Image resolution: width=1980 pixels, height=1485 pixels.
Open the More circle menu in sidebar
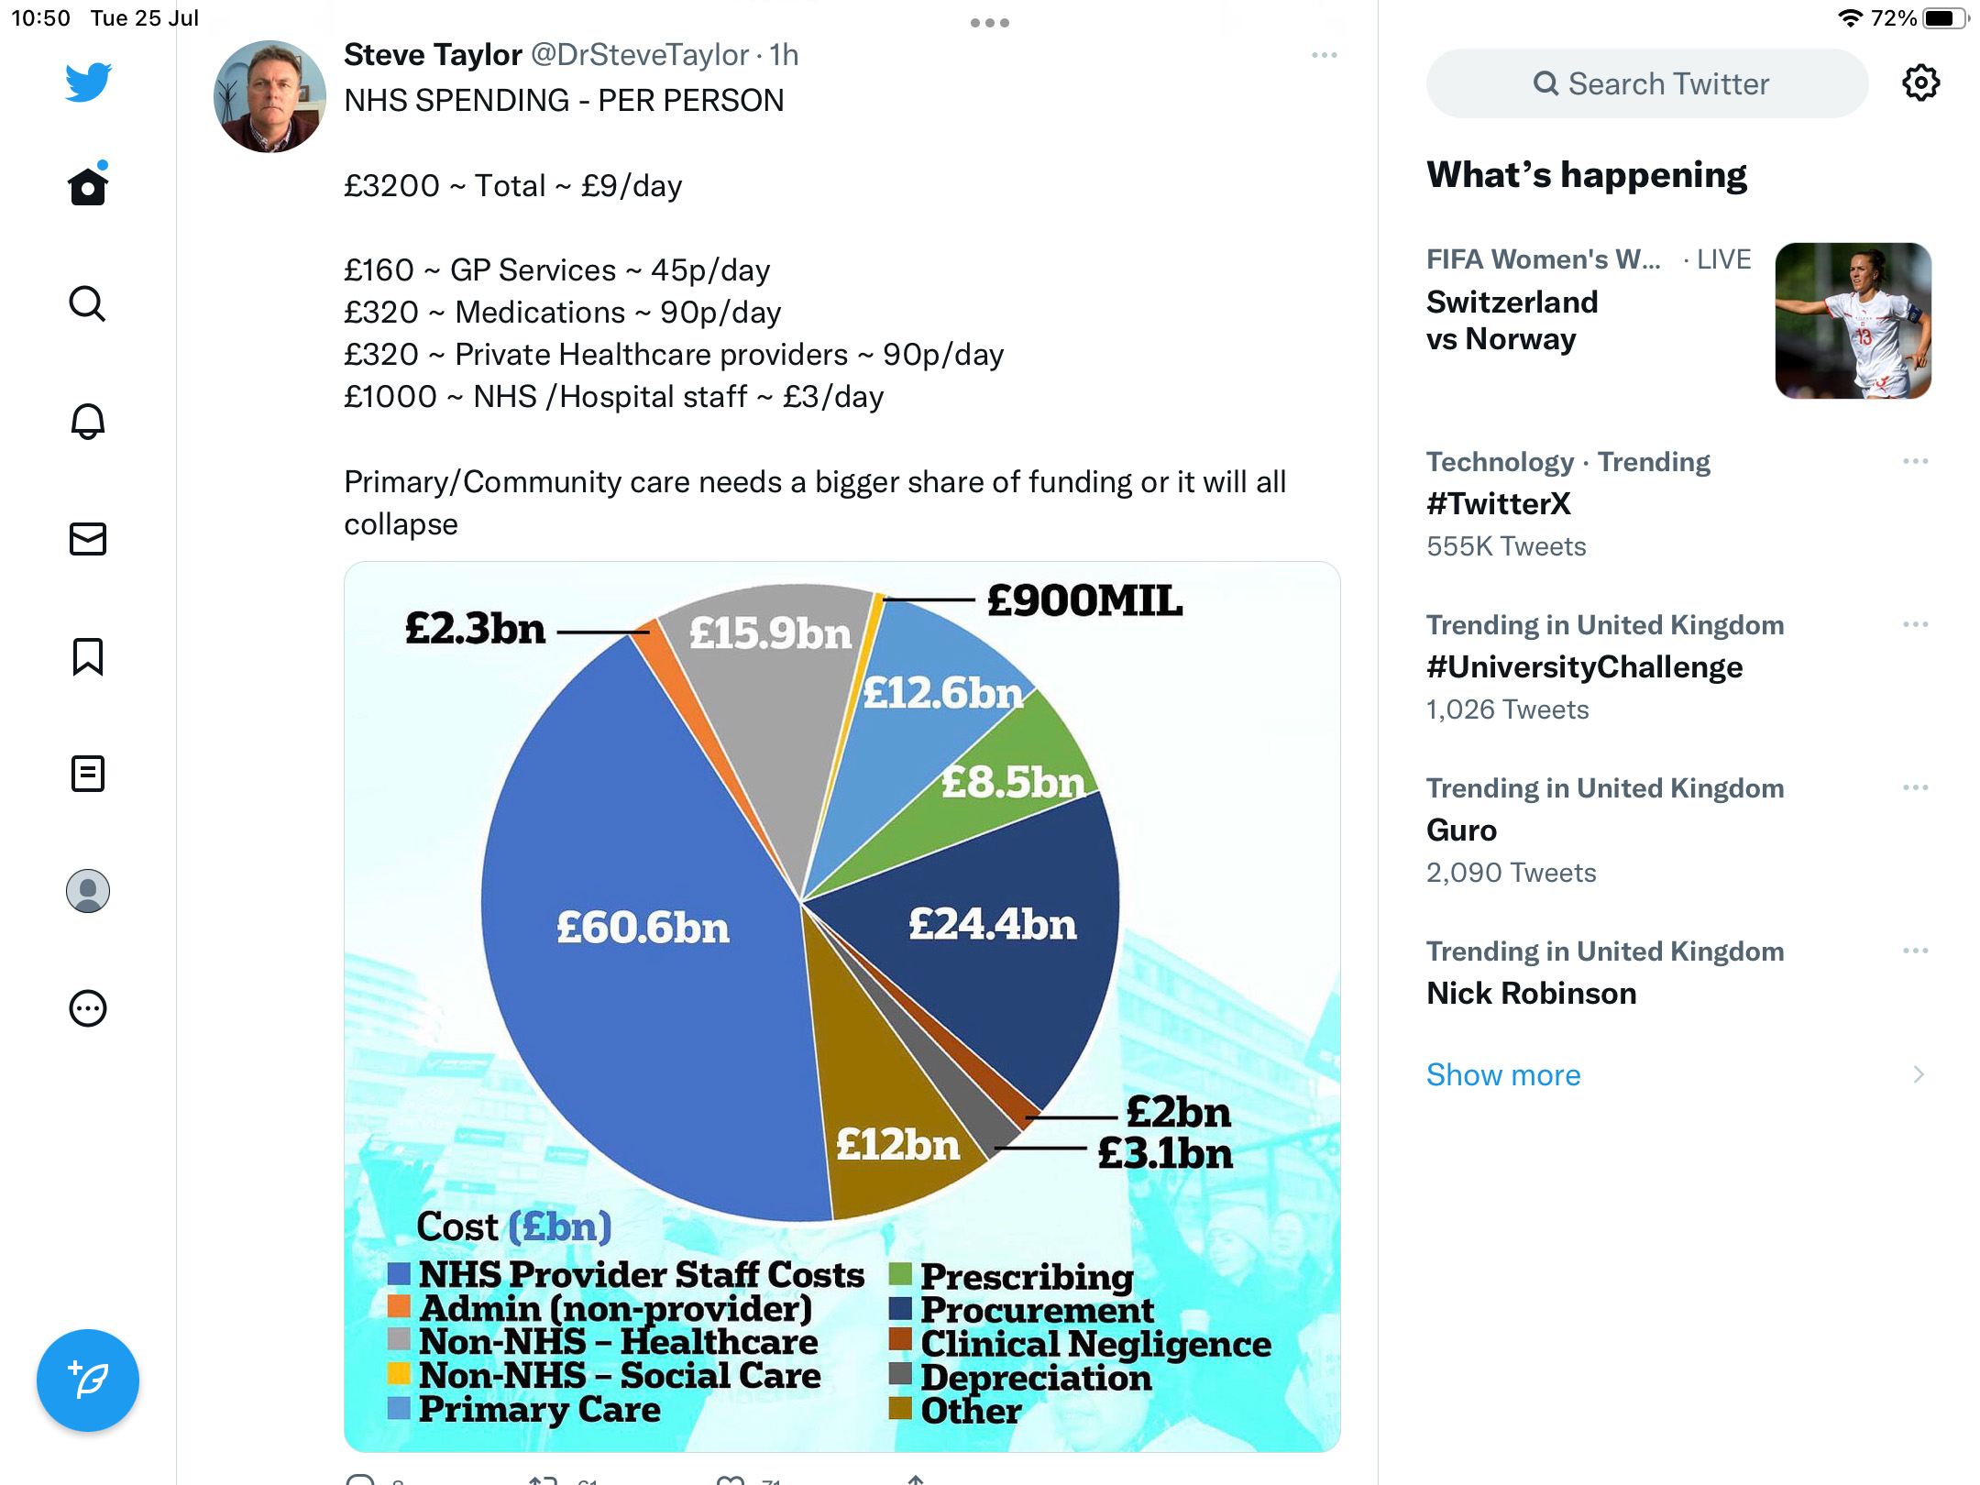click(88, 1008)
